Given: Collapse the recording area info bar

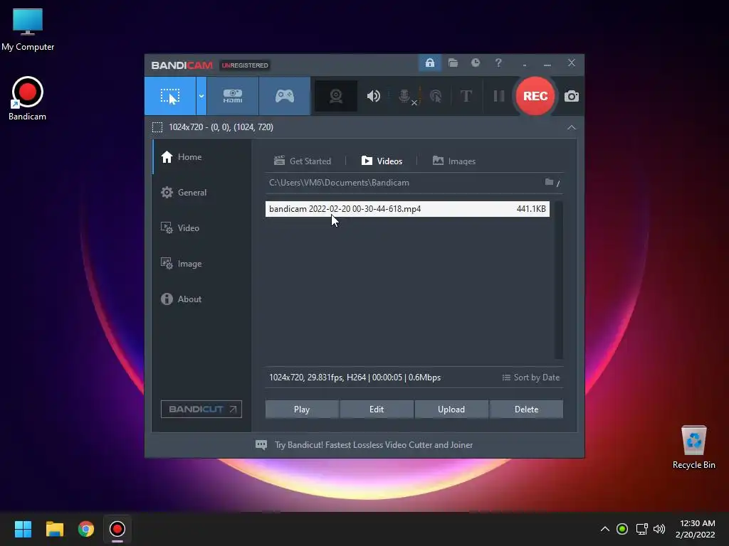Looking at the screenshot, I should point(572,127).
